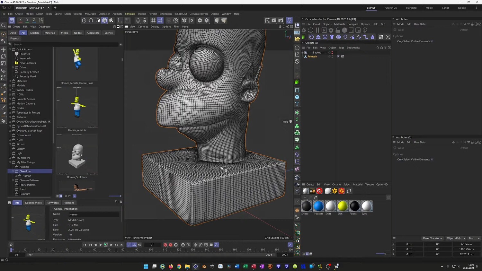This screenshot has height=271, width=482.
Task: Select the blue Trousers material
Action: point(318,206)
